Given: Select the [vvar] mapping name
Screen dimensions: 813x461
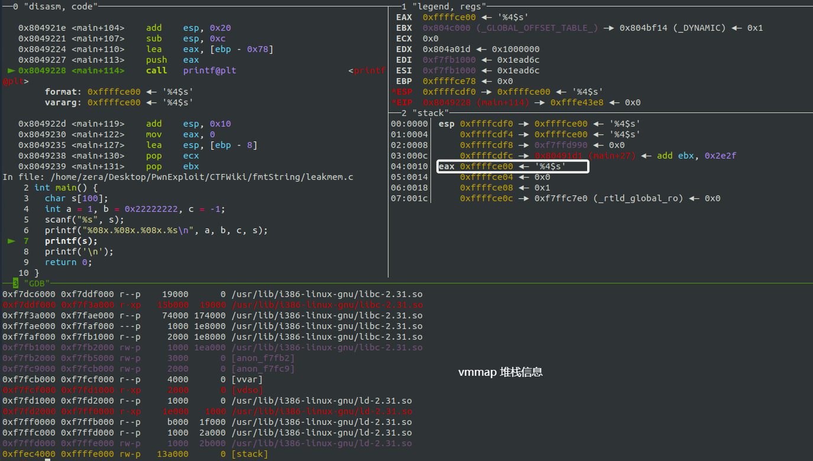Looking at the screenshot, I should pyautogui.click(x=248, y=379).
